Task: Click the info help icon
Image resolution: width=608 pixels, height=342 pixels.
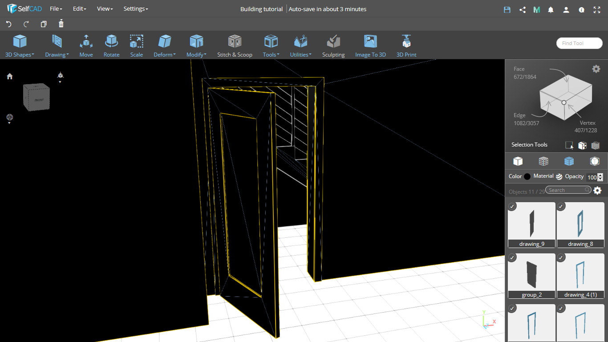Action: click(x=581, y=9)
